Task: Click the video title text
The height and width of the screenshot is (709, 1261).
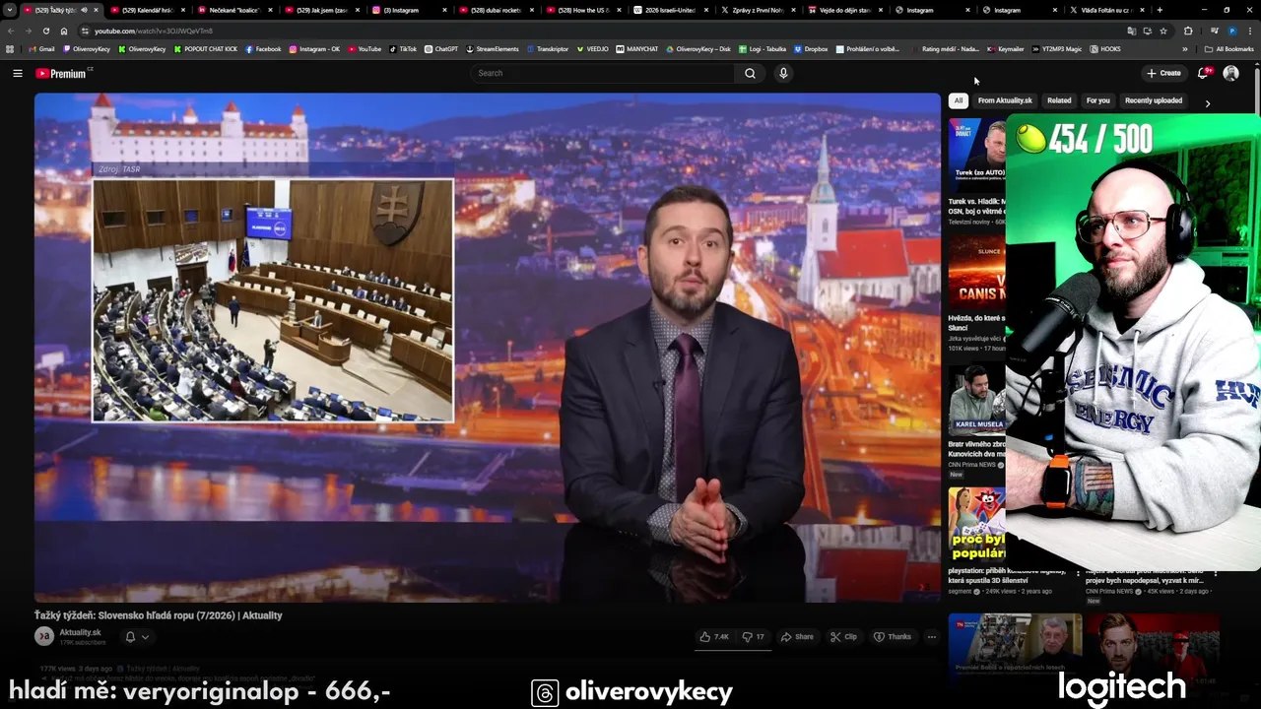Action: coord(159,615)
